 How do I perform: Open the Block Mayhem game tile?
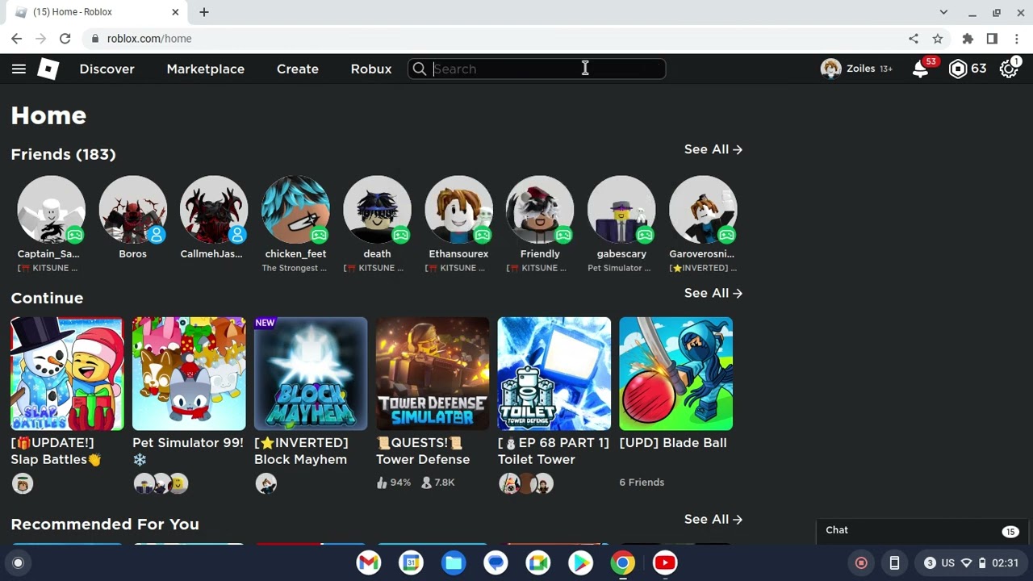point(311,374)
